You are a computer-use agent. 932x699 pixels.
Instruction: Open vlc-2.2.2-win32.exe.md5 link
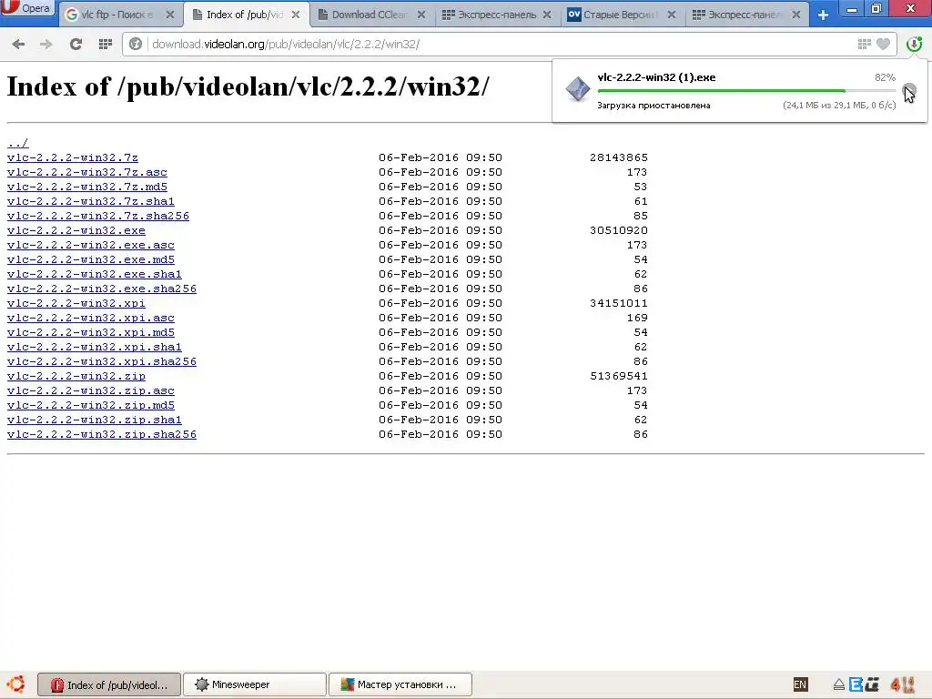click(91, 259)
